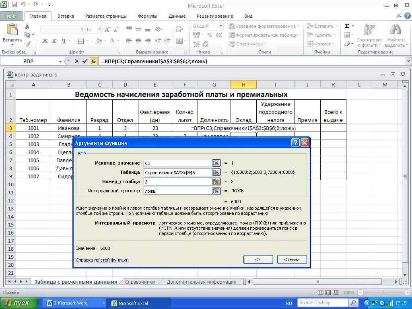Click the Таблица argument input field

[x=177, y=172]
